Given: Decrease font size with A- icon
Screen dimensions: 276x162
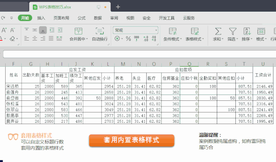Looking at the screenshot, I should click(x=12, y=30).
